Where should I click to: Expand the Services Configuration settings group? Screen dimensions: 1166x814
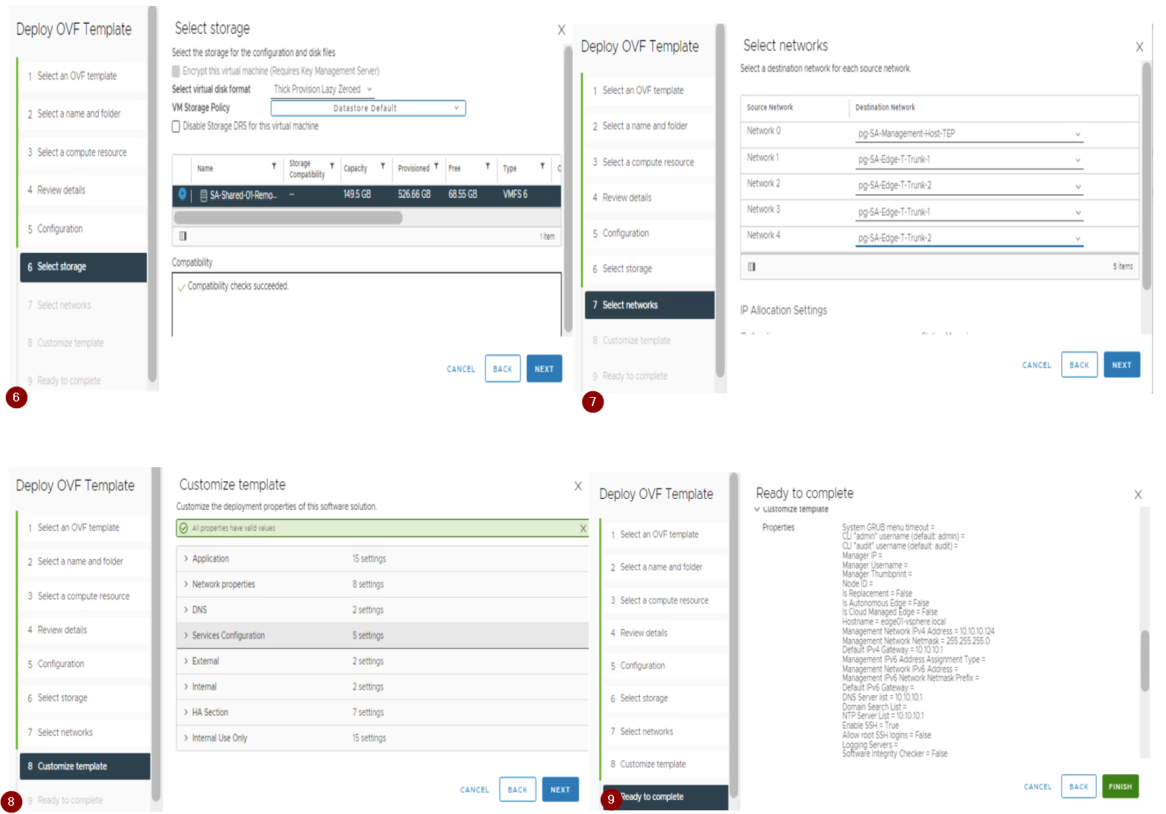point(186,635)
